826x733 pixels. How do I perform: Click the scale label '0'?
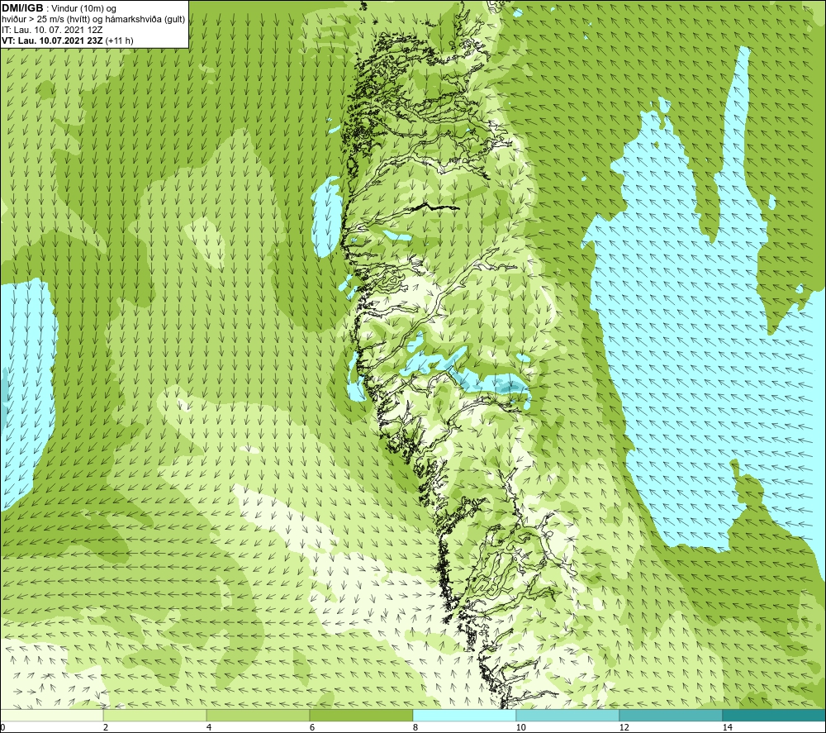[2, 728]
